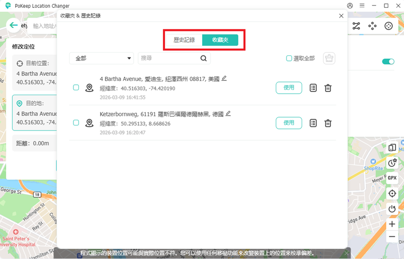404x259 pixels.
Task: Click the GPX import button
Action: 392,178
